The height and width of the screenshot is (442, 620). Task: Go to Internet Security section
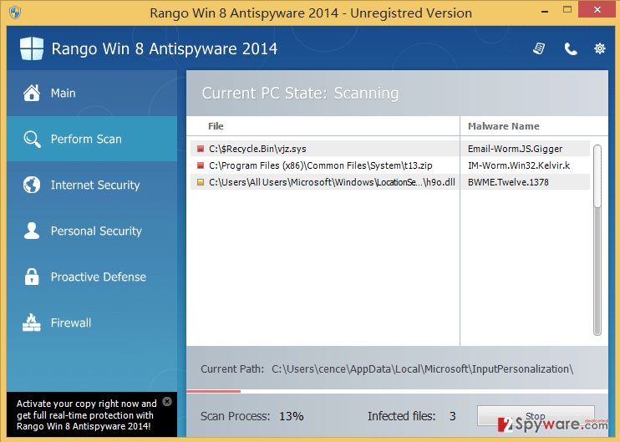[x=92, y=185]
